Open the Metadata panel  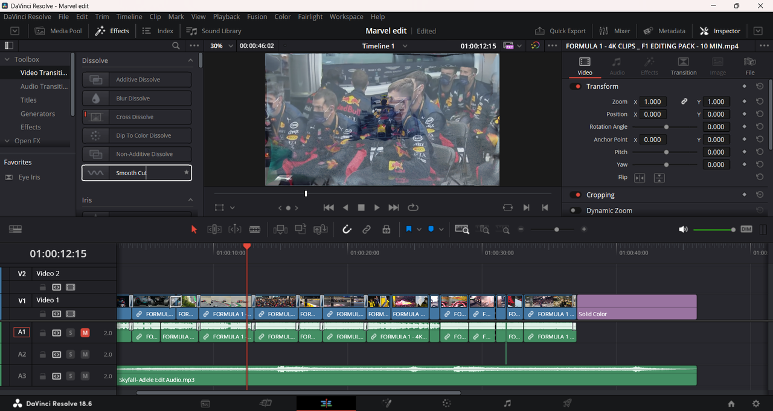(664, 31)
